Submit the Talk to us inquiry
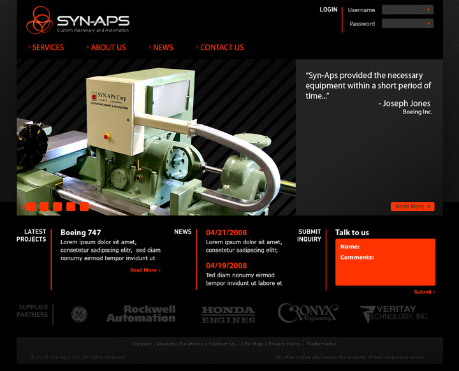 point(424,292)
